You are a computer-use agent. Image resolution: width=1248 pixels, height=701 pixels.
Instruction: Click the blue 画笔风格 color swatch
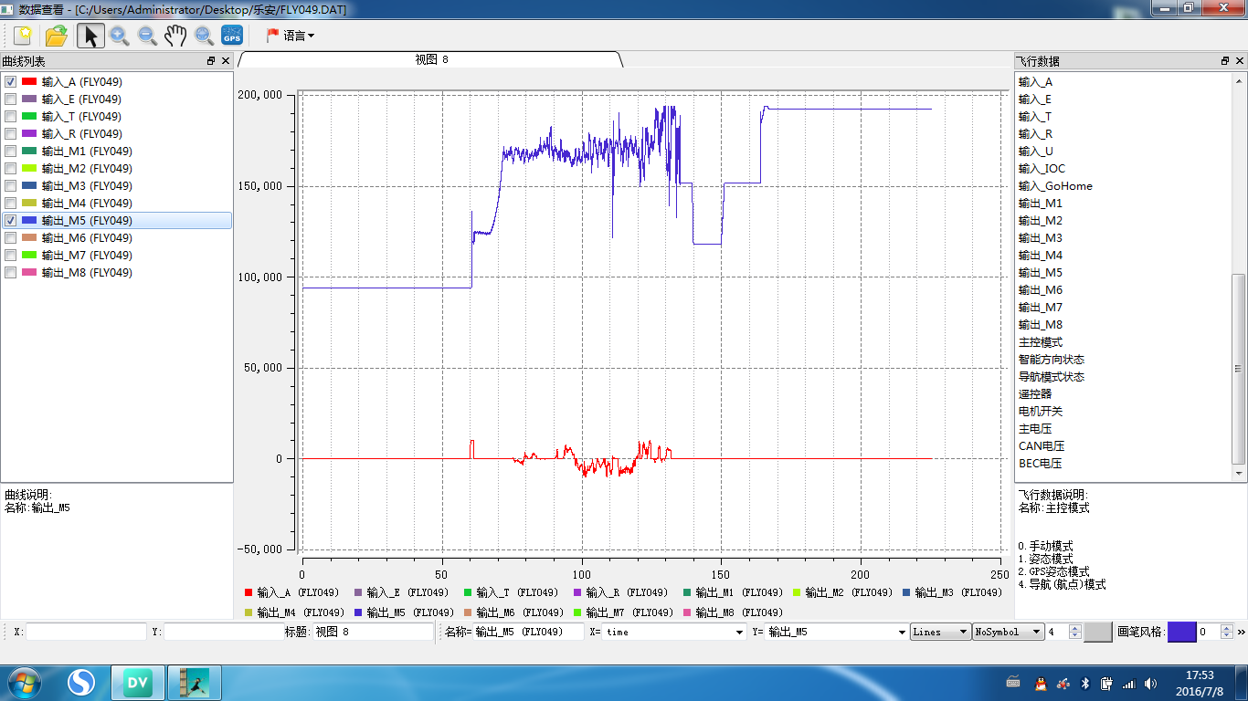(1182, 632)
